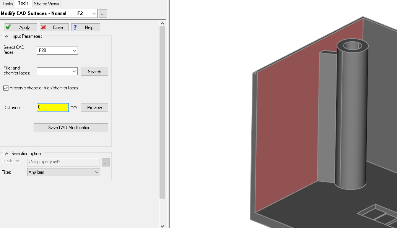Click Save CAD Modification button
397x228 pixels.
(71, 128)
